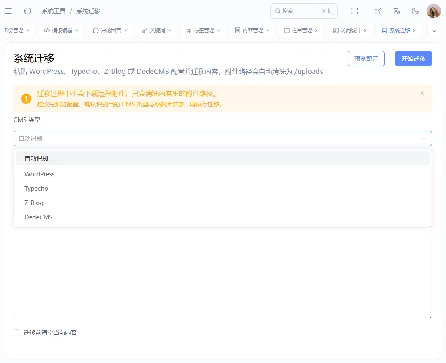Screen dimensions: 446x363
Task: Choose Typecho from the dropdown list
Action: (x=223, y=189)
